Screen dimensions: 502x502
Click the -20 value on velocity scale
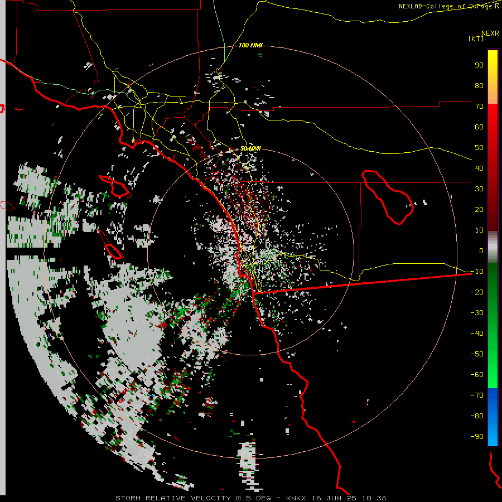coord(477,292)
